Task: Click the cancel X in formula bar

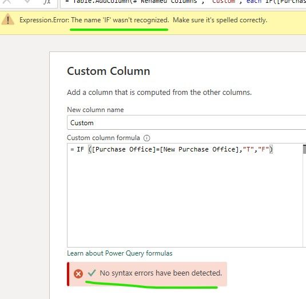Action: coord(7,2)
